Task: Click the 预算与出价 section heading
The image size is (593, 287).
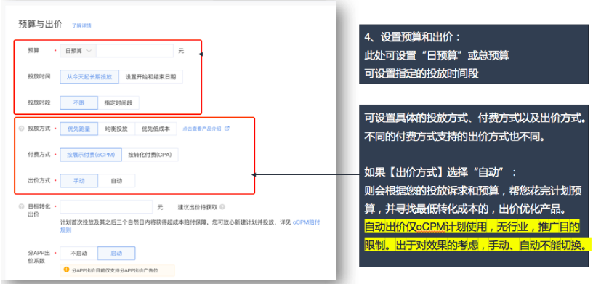Action: coord(40,25)
